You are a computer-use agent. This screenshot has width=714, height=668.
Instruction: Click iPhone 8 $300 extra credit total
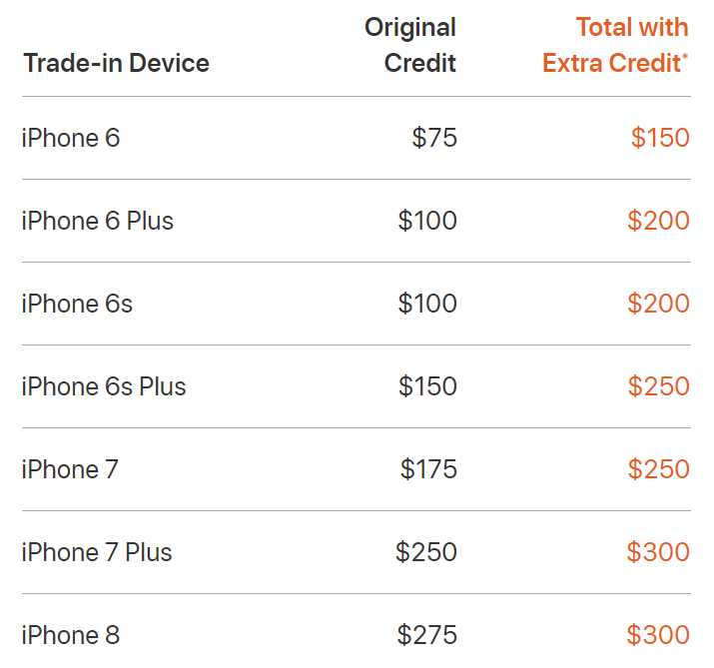tap(658, 635)
